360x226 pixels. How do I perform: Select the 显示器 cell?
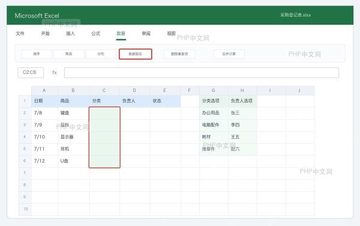(x=73, y=137)
